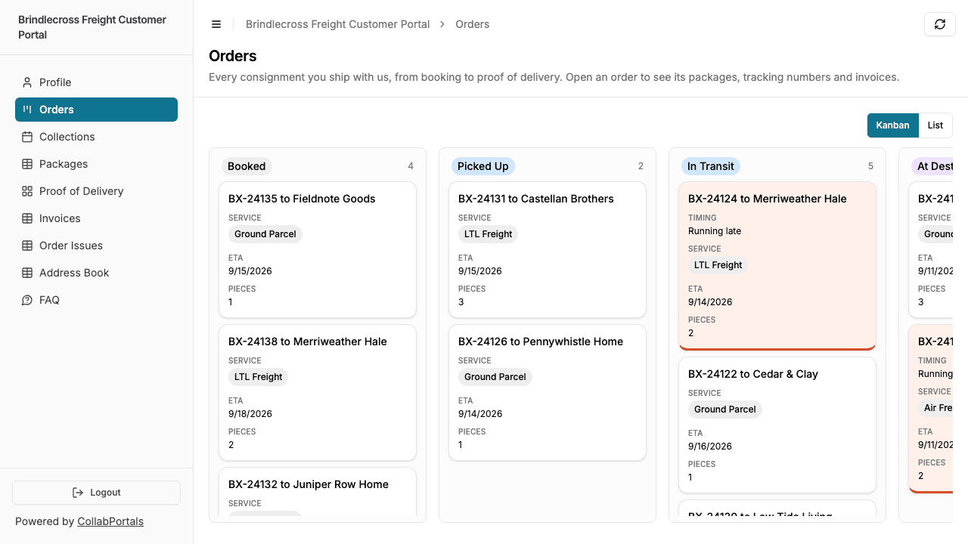Switch to Kanban view

tap(892, 125)
